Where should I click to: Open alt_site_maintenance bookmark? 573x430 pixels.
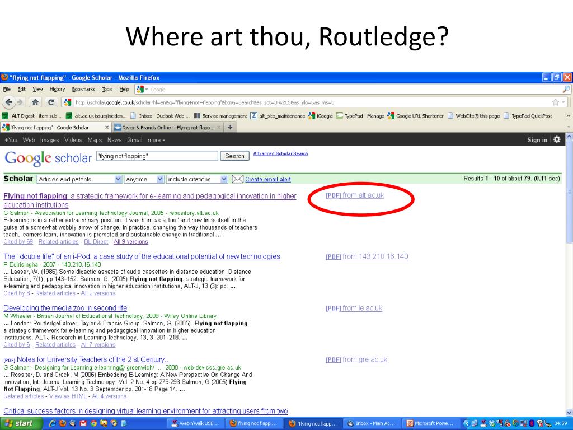point(278,116)
